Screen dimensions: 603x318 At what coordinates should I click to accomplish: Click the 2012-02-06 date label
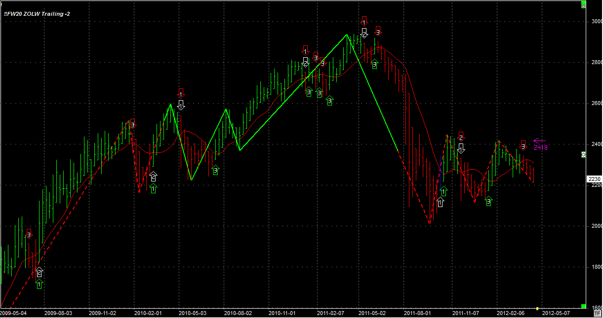pos(509,313)
